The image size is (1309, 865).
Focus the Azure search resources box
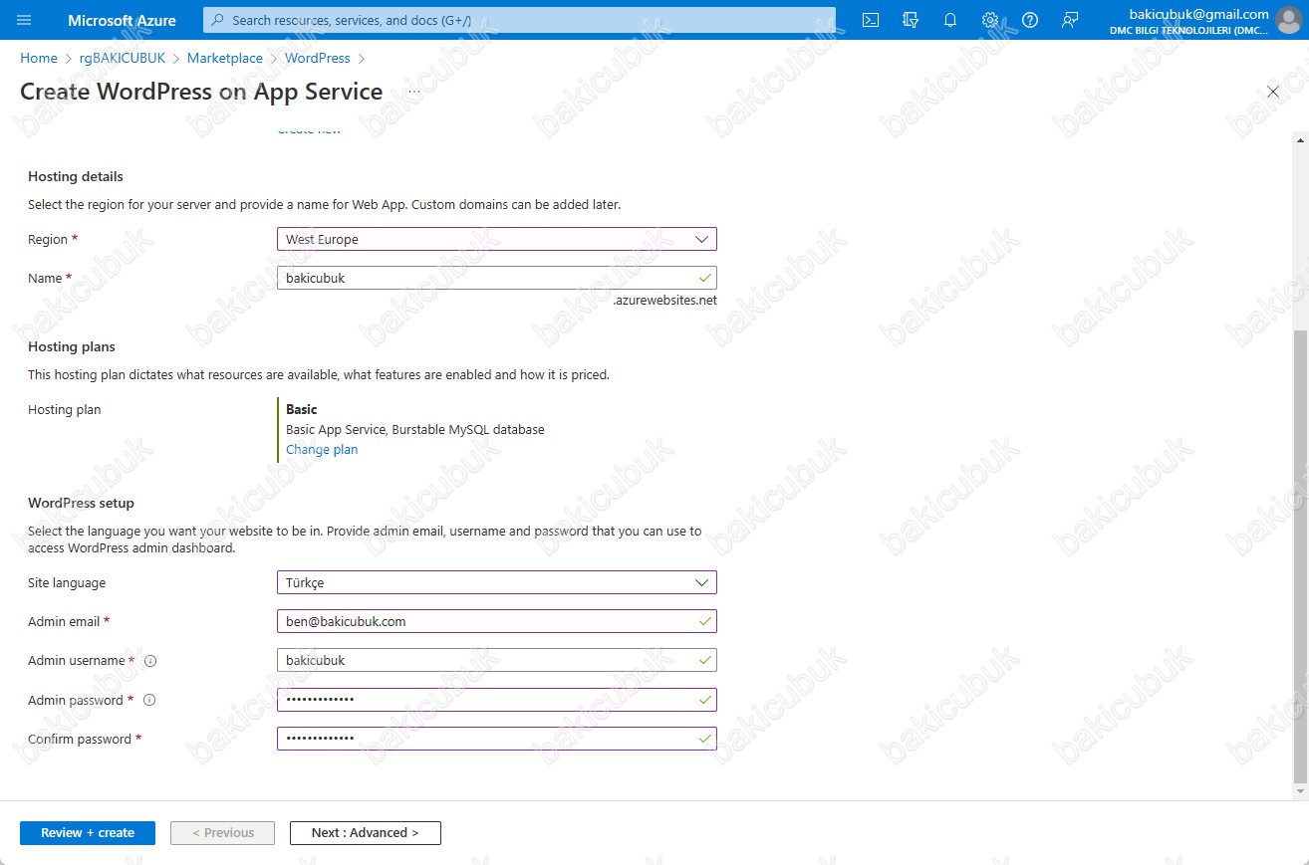click(519, 20)
